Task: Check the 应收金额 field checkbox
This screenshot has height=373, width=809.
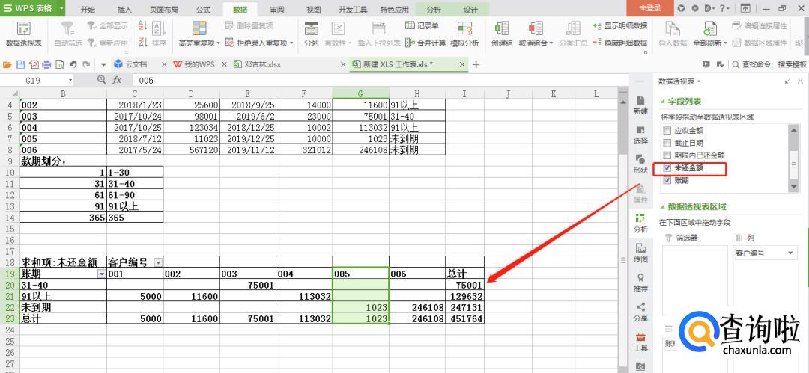Action: [x=667, y=130]
